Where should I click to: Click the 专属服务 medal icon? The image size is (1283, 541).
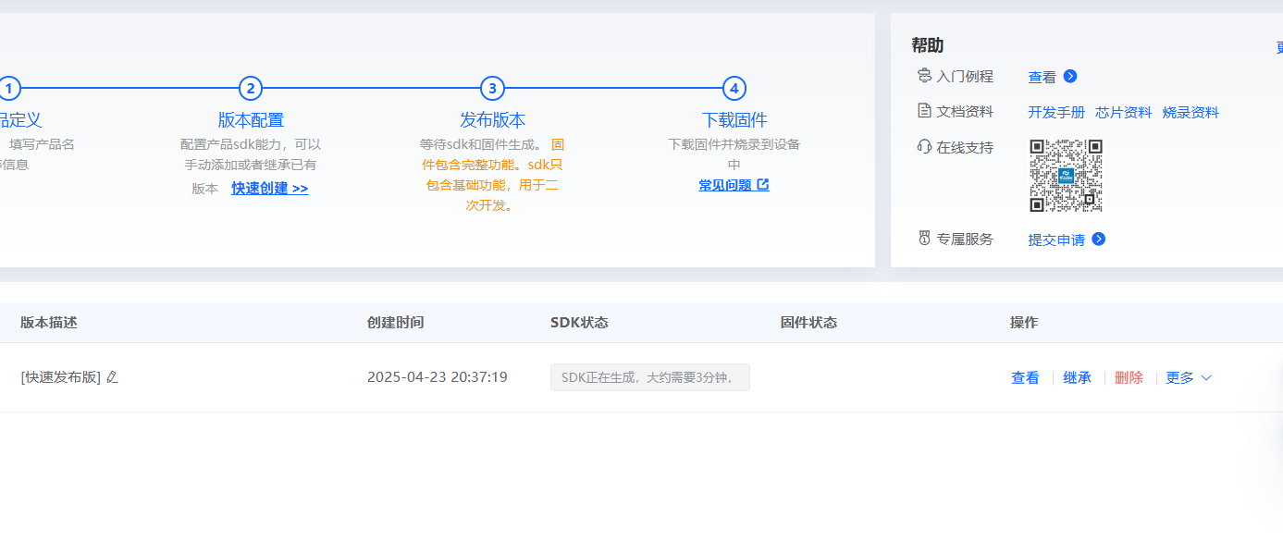(923, 239)
